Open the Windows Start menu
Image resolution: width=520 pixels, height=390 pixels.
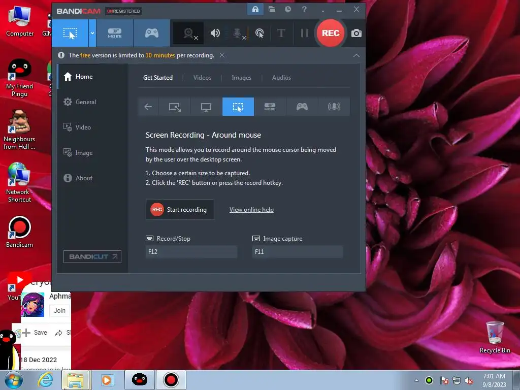click(14, 380)
